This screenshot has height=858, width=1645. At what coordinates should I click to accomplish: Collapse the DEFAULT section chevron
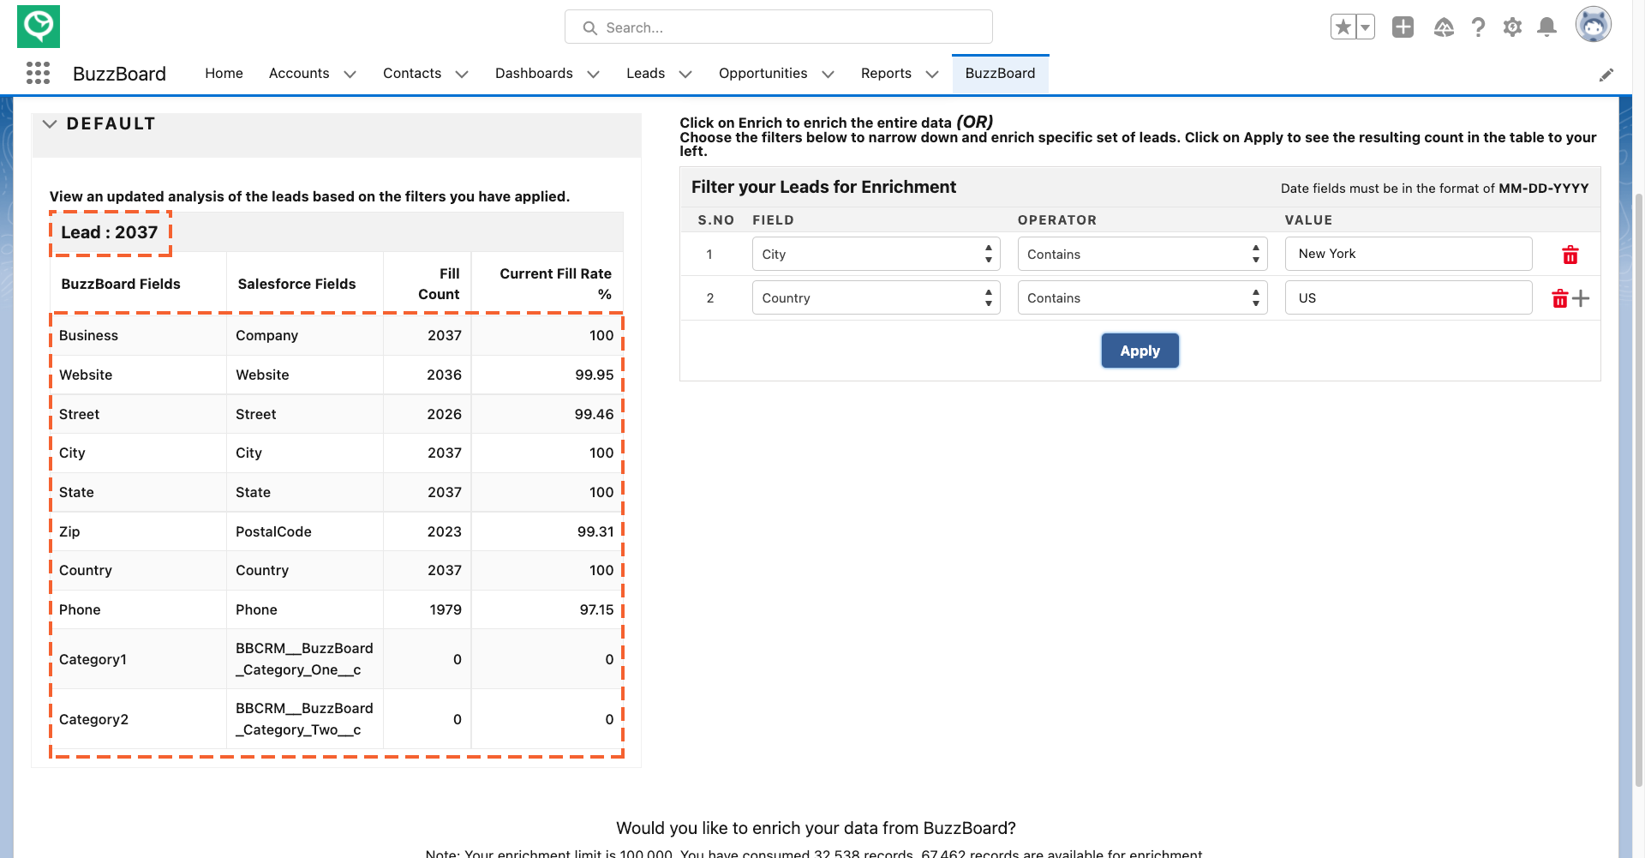pyautogui.click(x=50, y=124)
